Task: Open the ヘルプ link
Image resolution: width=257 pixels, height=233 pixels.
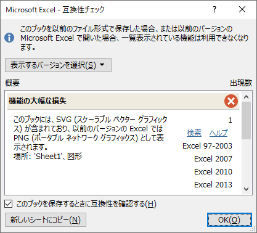Action: [x=219, y=133]
